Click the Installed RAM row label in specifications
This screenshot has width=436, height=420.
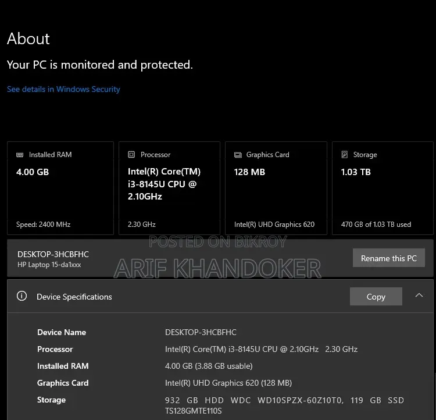[63, 366]
